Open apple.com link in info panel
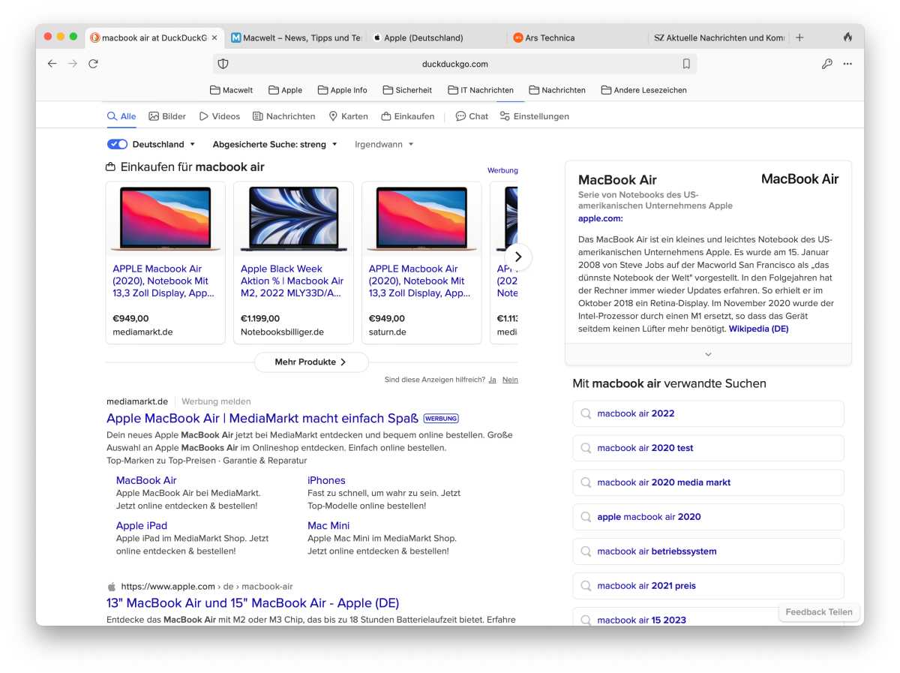900x673 pixels. [x=600, y=218]
